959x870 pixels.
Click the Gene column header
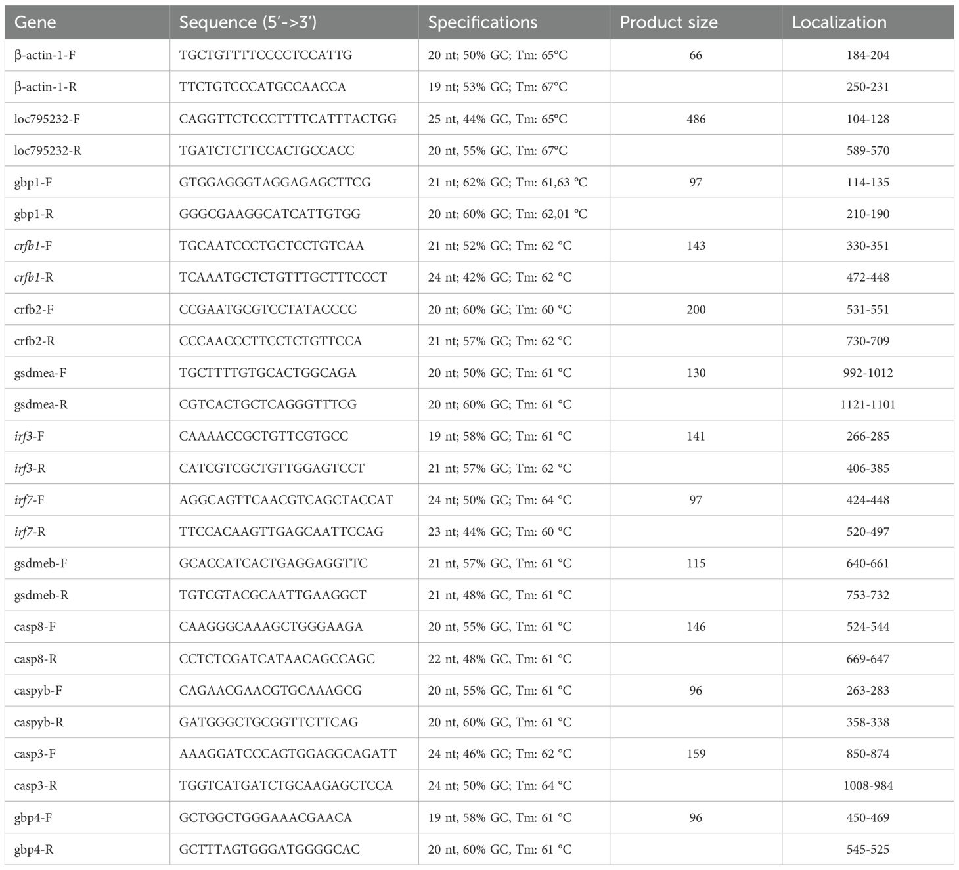point(35,22)
